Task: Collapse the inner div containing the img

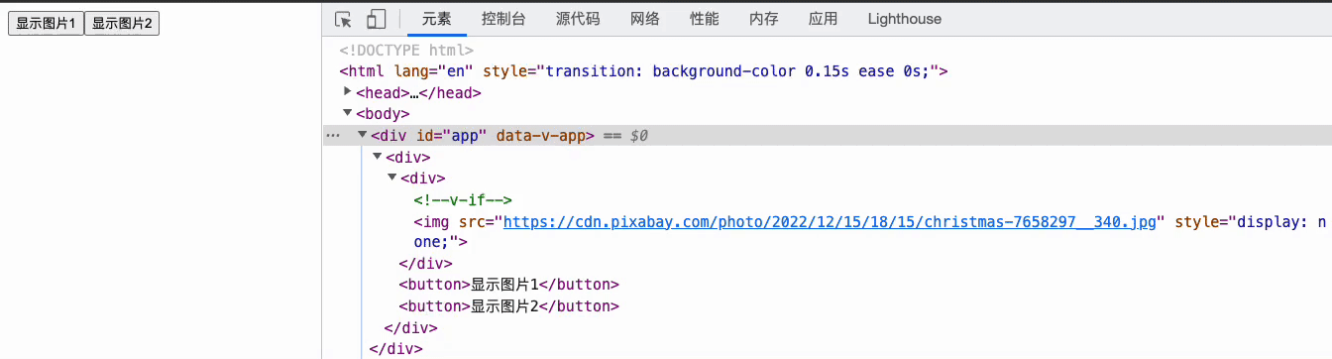Action: pyautogui.click(x=392, y=178)
